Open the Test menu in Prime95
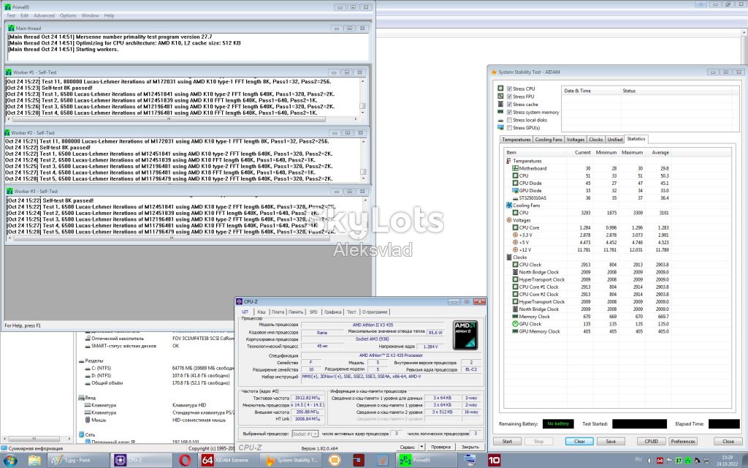 [10, 16]
